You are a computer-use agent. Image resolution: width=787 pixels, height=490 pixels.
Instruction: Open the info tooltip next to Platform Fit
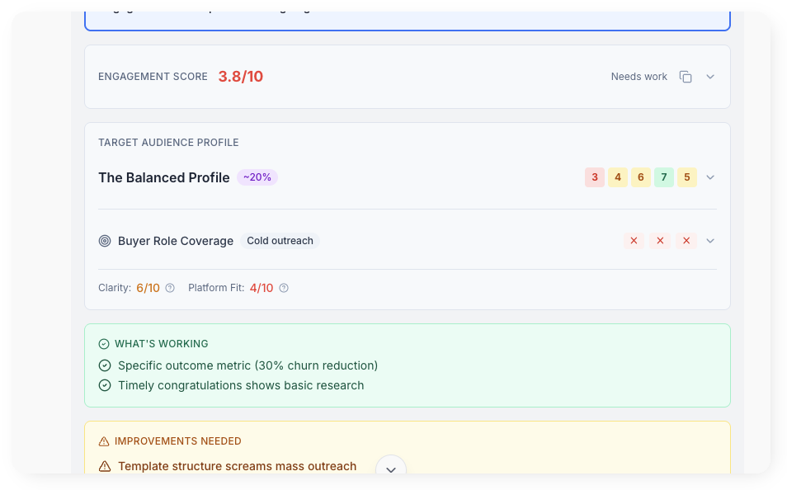(x=283, y=288)
